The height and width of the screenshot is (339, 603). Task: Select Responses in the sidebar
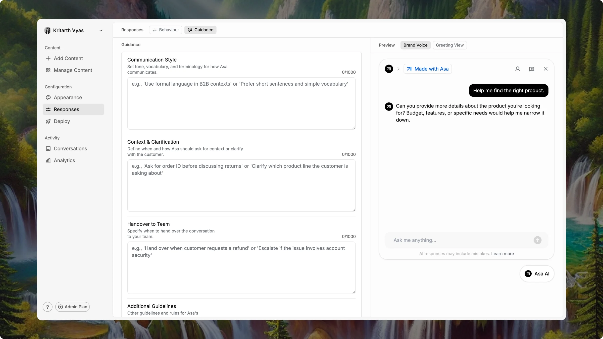pos(73,109)
